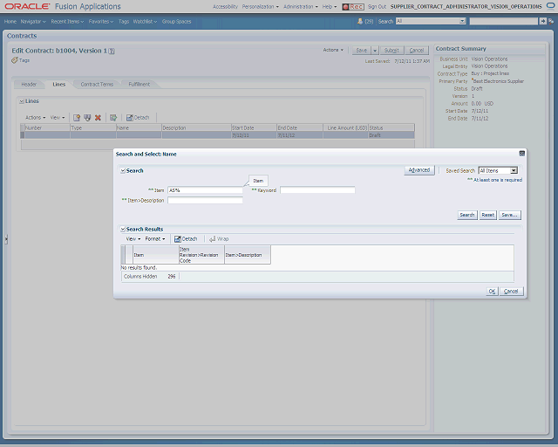558x447 pixels.
Task: Click the Rec recording indicator
Action: [x=353, y=7]
